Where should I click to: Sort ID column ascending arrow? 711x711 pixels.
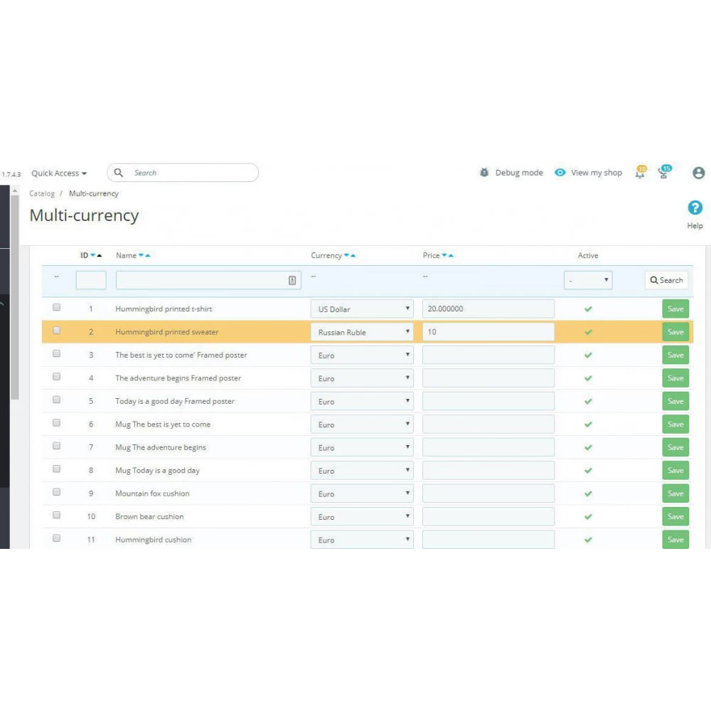tap(100, 255)
